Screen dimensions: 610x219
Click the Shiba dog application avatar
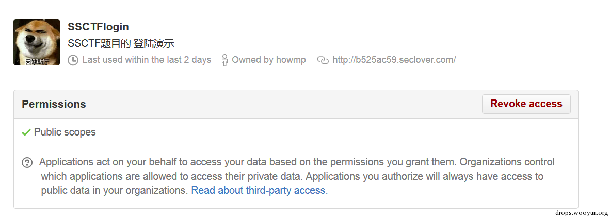pos(37,42)
